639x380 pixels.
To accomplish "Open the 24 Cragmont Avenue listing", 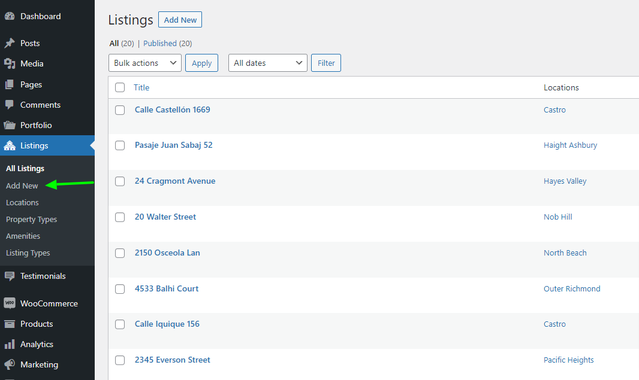I will click(175, 181).
